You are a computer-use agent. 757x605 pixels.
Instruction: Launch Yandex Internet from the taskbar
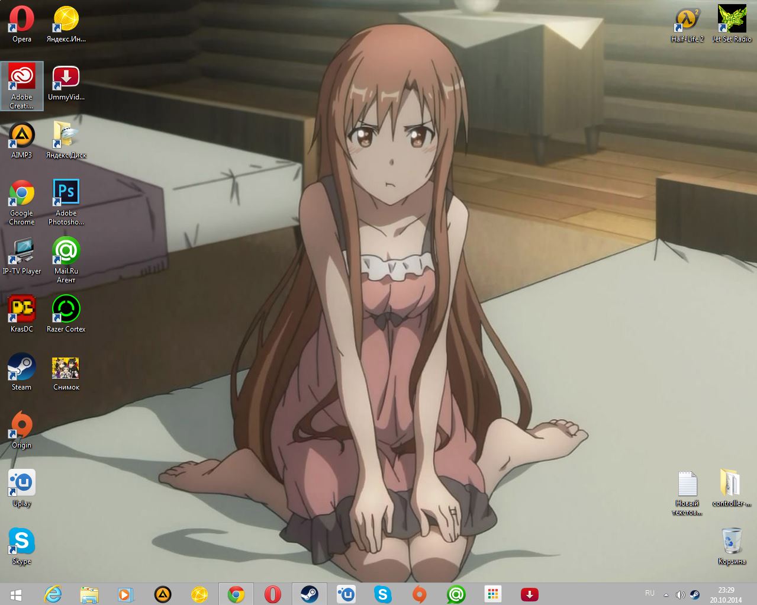click(199, 594)
